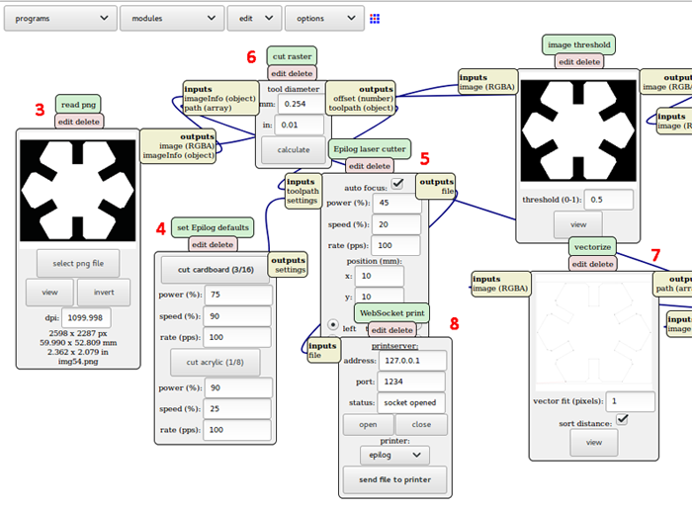Click the hexagon image in read png
Image resolution: width=692 pixels, height=511 pixels.
78,191
